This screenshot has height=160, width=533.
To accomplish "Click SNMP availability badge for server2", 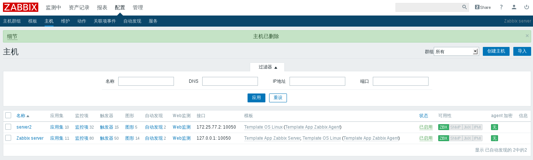I will (456, 127).
